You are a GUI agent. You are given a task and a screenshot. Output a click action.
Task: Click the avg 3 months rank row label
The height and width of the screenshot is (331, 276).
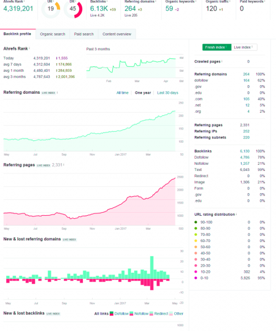(x=14, y=77)
